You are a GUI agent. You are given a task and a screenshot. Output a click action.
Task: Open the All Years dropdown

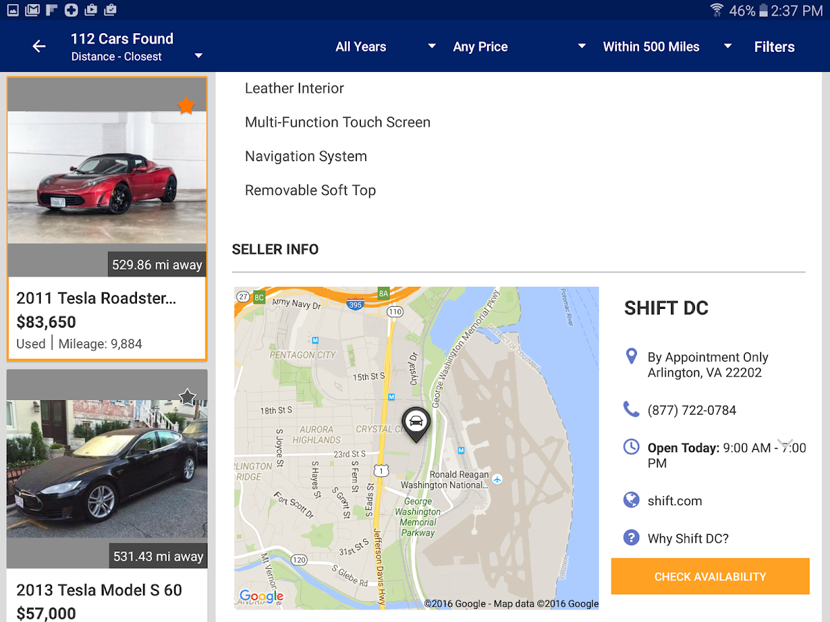click(385, 46)
